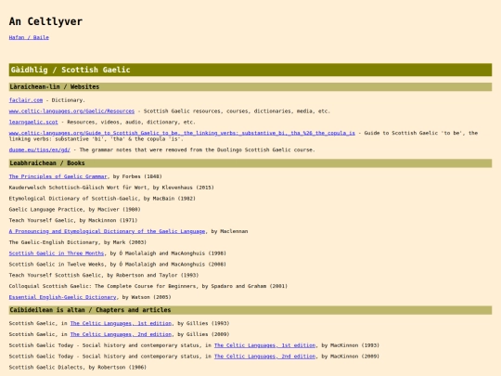Click the Gàidhlig / Scottish Gaelic heading
Viewport: 501px width, 376px height.
[x=250, y=70]
